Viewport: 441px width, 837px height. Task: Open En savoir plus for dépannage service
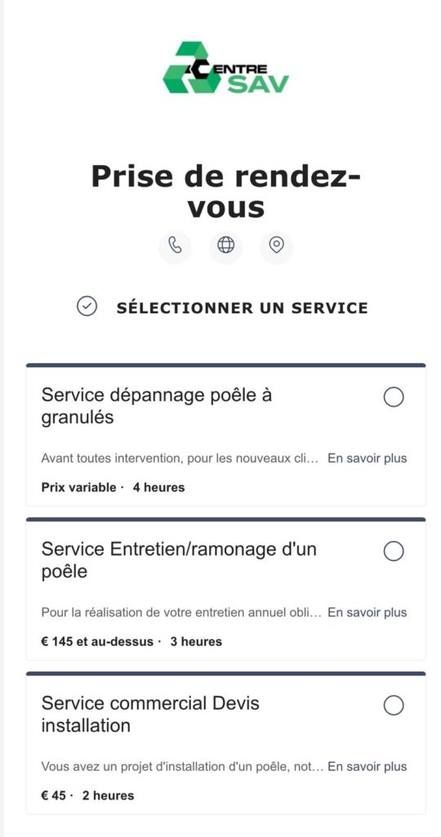(x=367, y=459)
